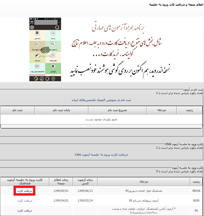The image size is (204, 216).
Task: Click آزمون نیروهای مسلح 99 stage text
Action: (x=144, y=200)
